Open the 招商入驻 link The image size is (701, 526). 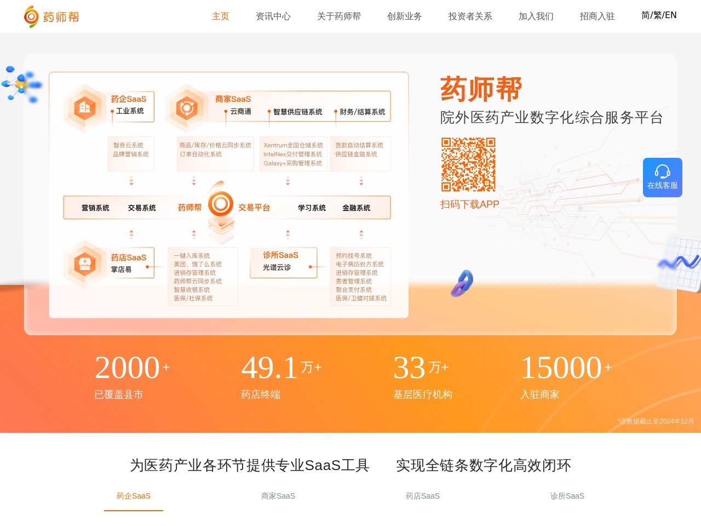coord(597,16)
